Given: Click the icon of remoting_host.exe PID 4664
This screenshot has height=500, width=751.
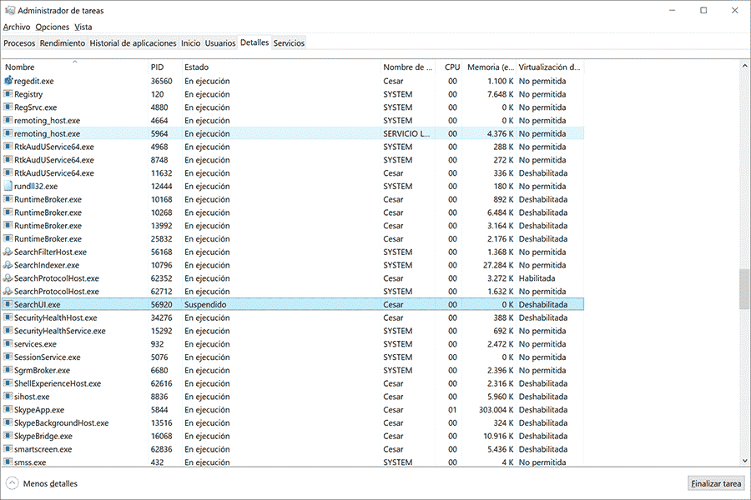Looking at the screenshot, I should click(8, 120).
